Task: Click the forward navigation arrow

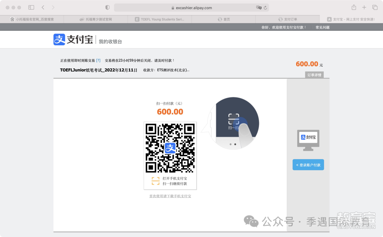Action: click(x=53, y=7)
